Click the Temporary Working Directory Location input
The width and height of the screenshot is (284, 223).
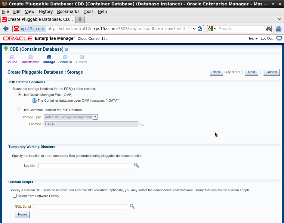point(86,165)
